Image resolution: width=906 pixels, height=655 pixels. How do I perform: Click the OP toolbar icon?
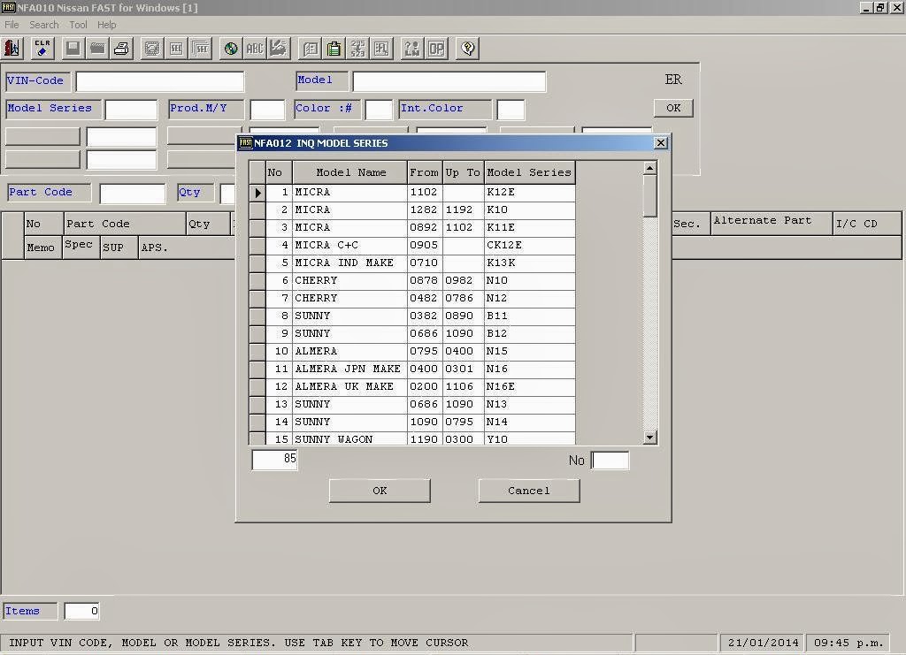[x=436, y=49]
